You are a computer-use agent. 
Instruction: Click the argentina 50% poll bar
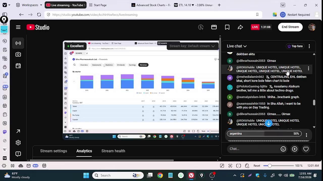264,134
